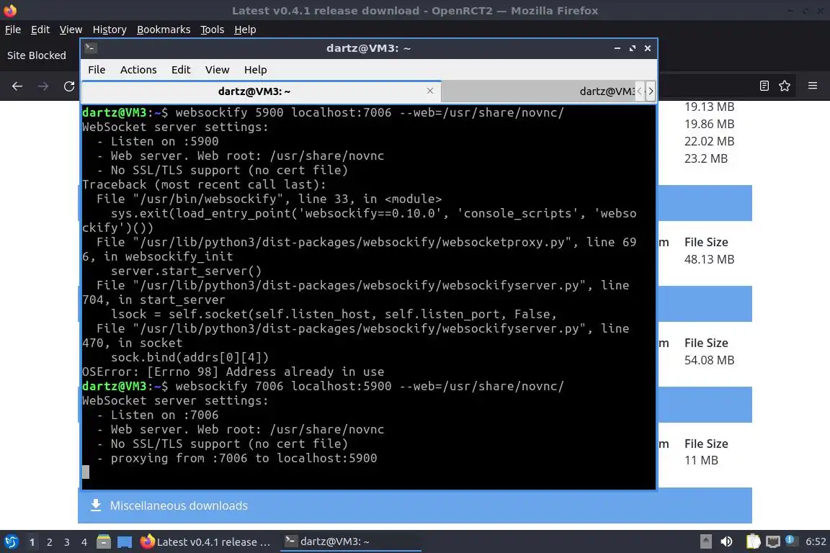Click removable media eject tray icon
Screen dimensions: 830x553
706,541
